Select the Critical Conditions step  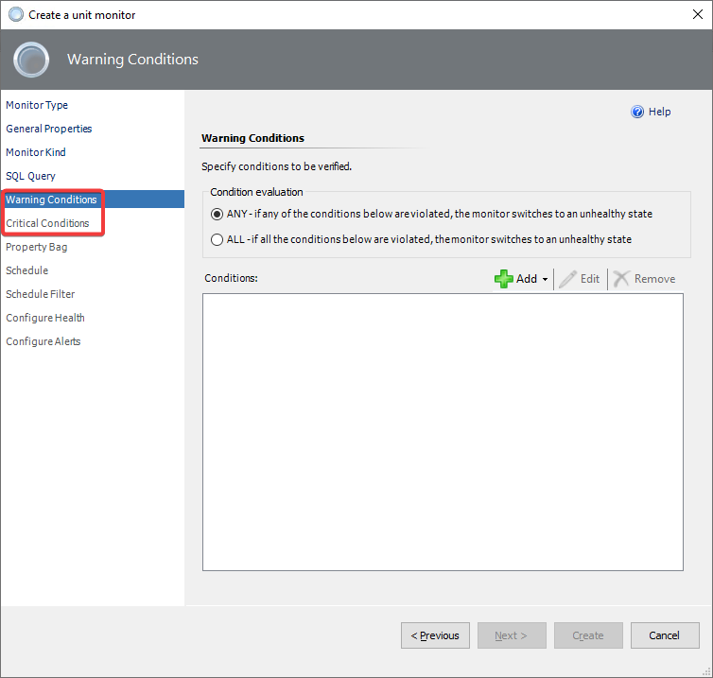pyautogui.click(x=47, y=223)
